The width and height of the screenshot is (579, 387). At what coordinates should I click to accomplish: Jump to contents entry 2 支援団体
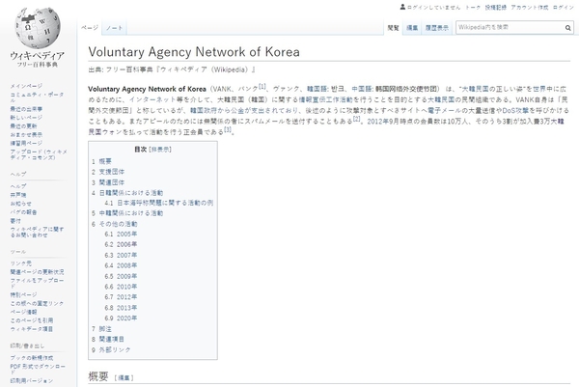pos(108,172)
